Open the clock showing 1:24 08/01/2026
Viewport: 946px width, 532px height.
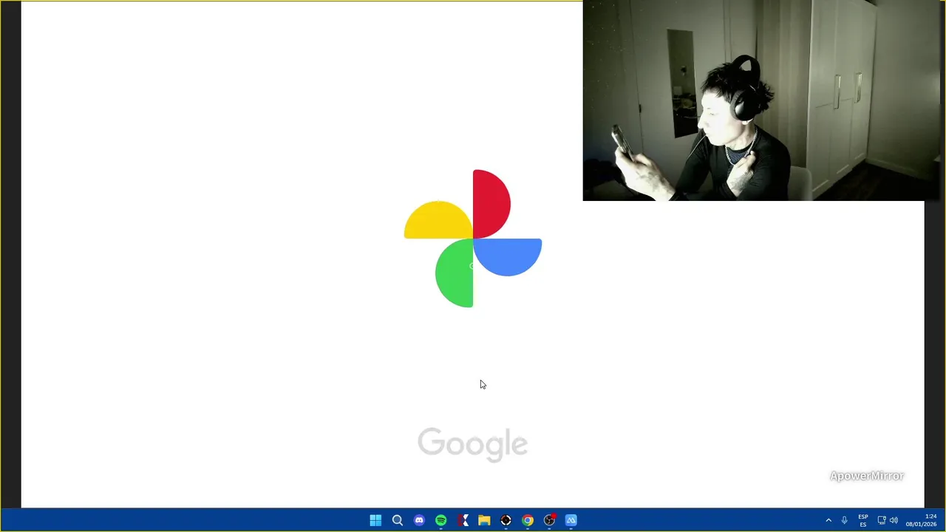(922, 520)
